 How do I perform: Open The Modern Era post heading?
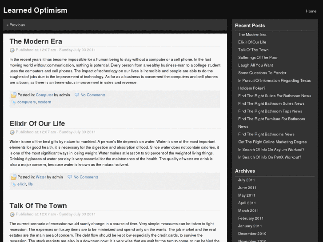pos(36,41)
